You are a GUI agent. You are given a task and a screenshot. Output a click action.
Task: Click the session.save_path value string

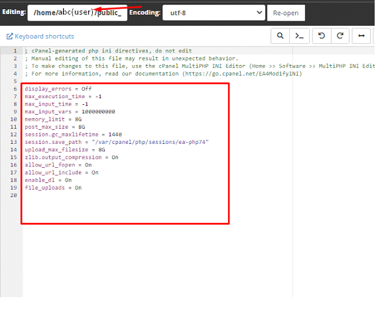click(x=150, y=142)
